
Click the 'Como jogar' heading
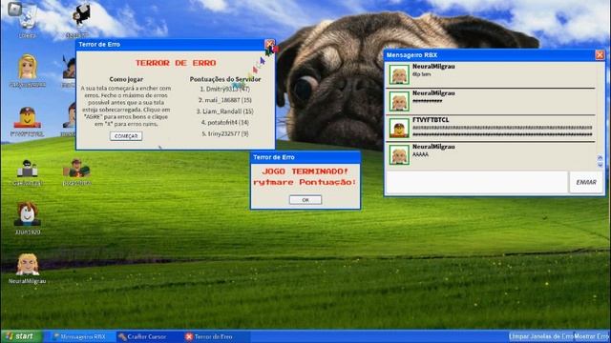tap(126, 79)
